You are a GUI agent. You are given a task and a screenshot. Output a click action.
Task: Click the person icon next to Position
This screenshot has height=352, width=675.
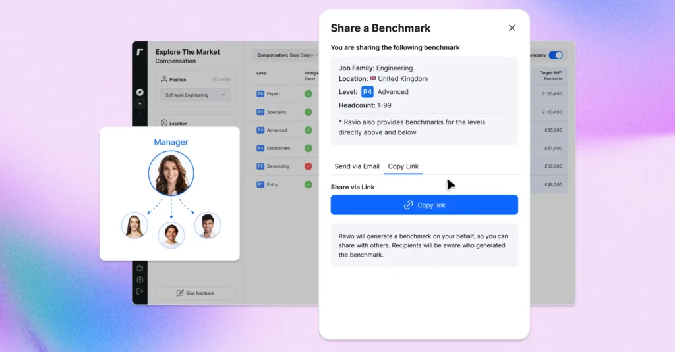pos(164,80)
